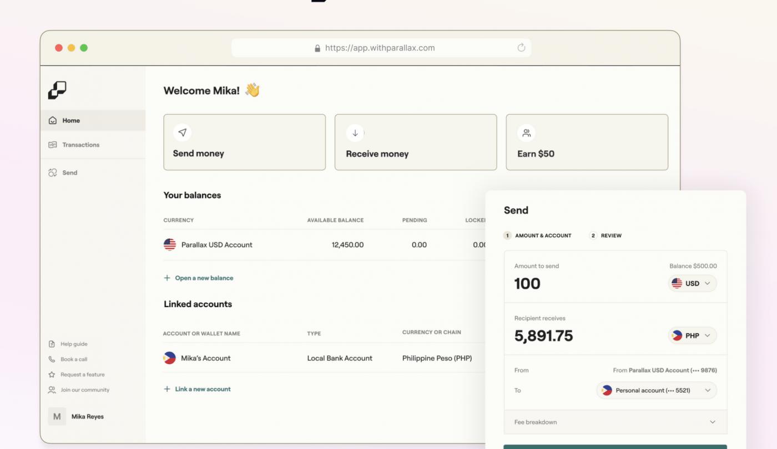The height and width of the screenshot is (449, 777).
Task: Click the Linked accounts heading
Action: click(198, 304)
